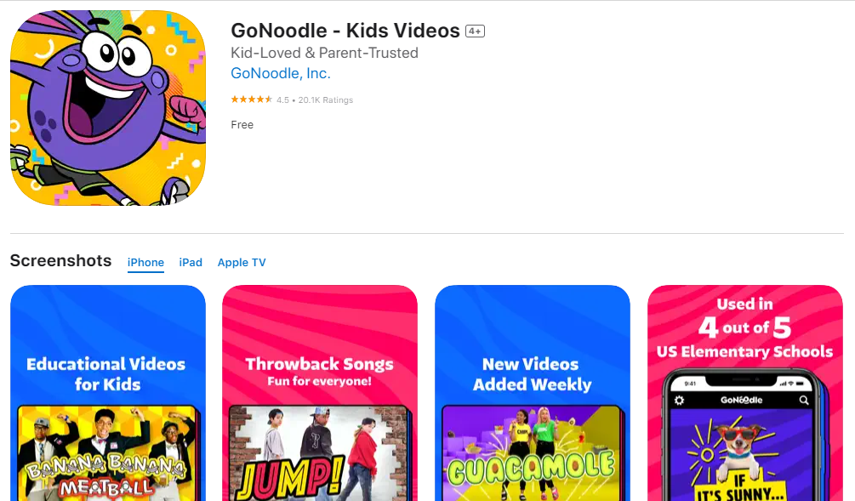Click the 4+ age rating badge
This screenshot has width=855, height=501.
(475, 31)
